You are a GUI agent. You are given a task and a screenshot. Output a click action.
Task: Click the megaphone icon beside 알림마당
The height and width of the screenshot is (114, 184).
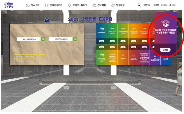click(113, 5)
